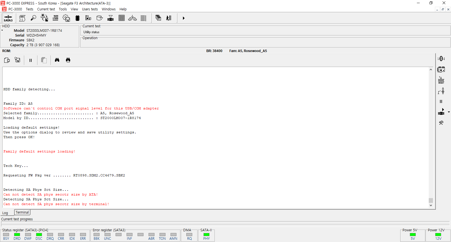
Task: Click the model value ST2000LM007-1R8174
Action: pos(44,31)
